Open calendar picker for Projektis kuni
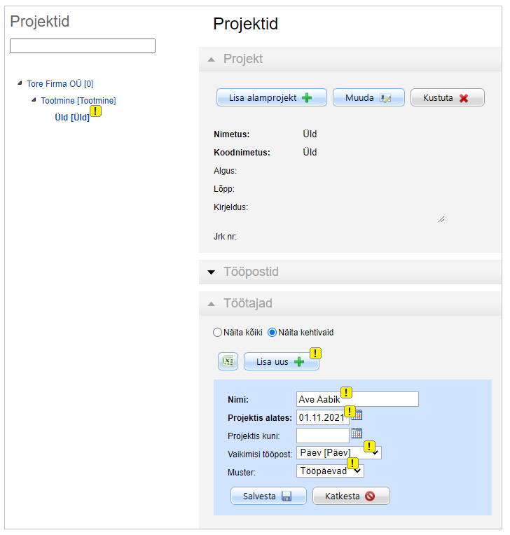Screen dimensions: 510x535 pos(357,433)
